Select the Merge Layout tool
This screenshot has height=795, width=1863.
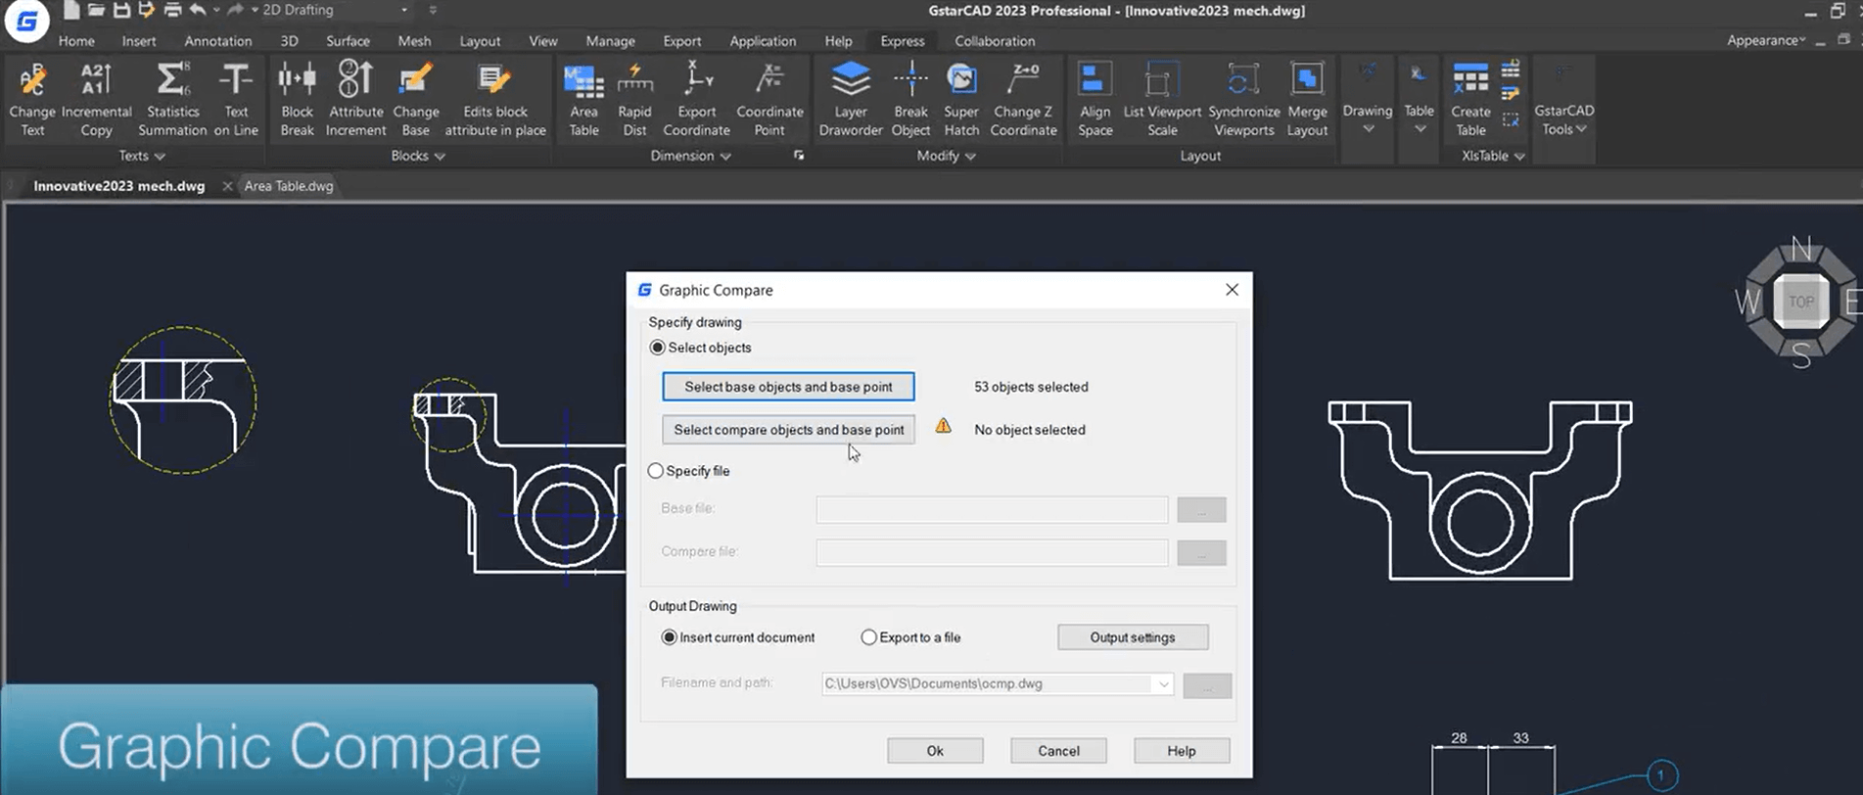coord(1307,99)
